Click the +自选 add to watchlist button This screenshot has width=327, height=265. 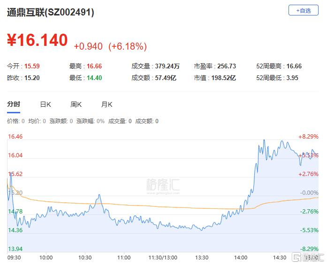coord(303,10)
